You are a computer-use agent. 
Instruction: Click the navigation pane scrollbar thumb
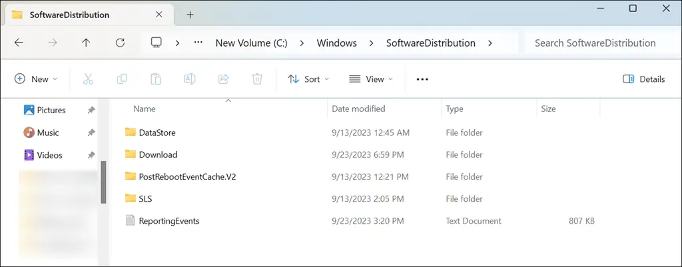[103, 182]
